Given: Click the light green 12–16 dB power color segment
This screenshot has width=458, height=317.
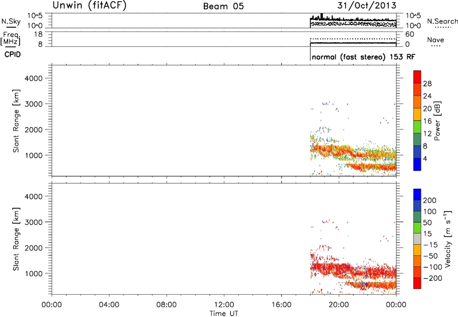Looking at the screenshot, I should (417, 126).
